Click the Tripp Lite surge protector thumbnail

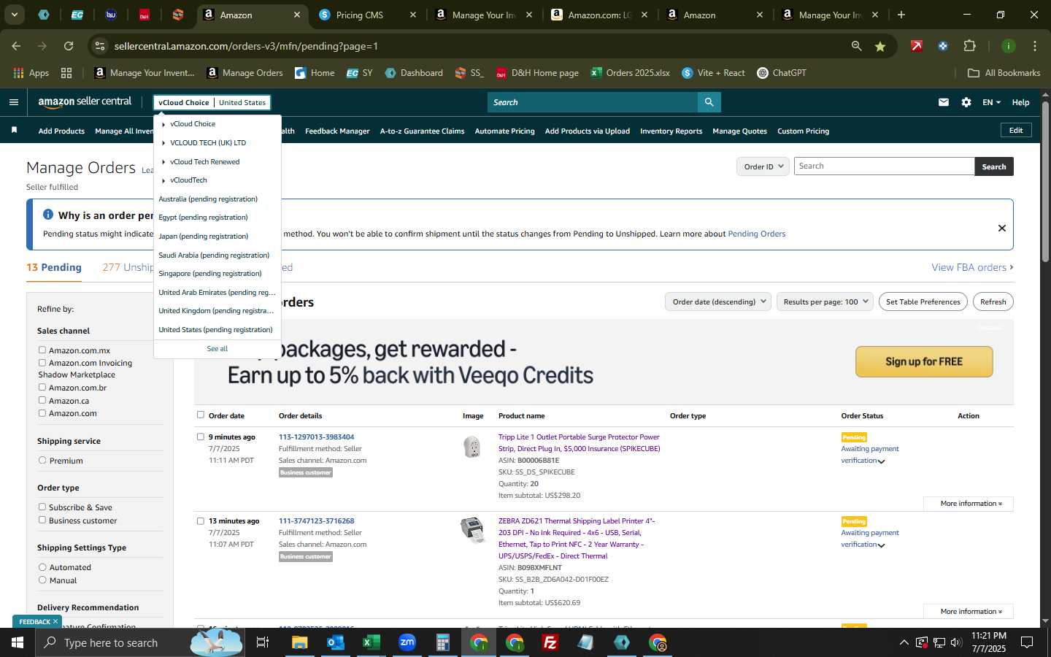472,446
